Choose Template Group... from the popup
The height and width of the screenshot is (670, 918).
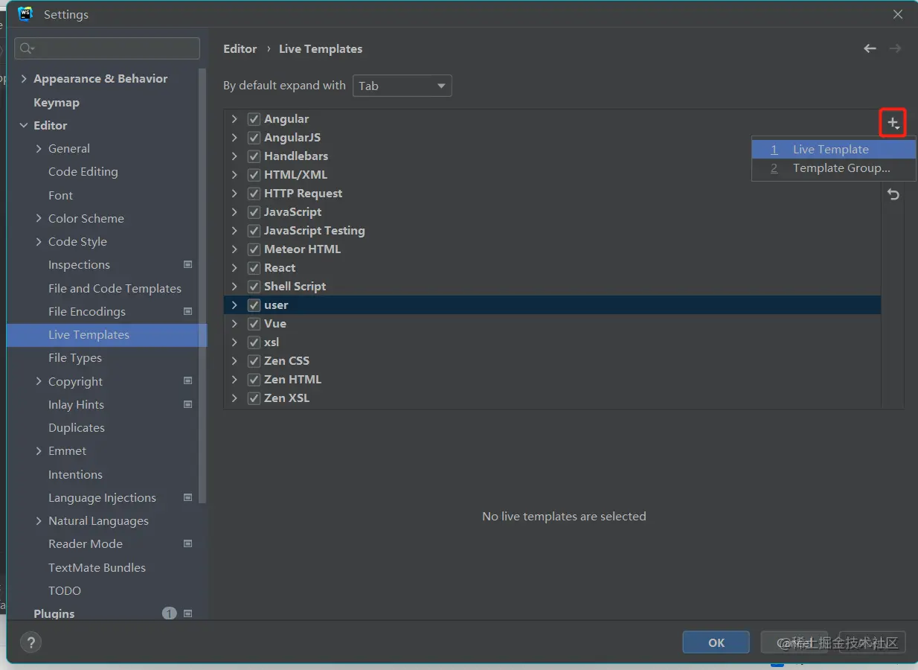(833, 168)
